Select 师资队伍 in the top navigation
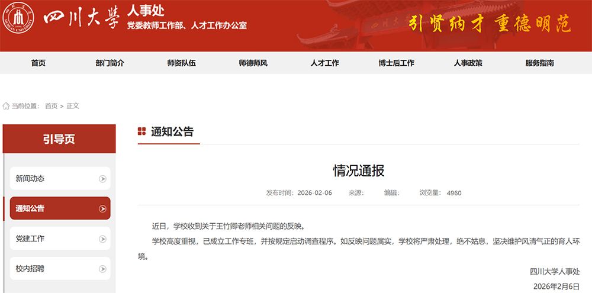Image resolution: width=592 pixels, height=293 pixels. click(182, 63)
